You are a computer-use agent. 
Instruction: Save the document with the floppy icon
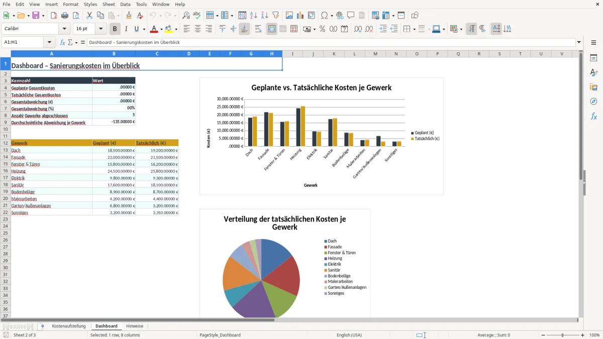[36, 16]
